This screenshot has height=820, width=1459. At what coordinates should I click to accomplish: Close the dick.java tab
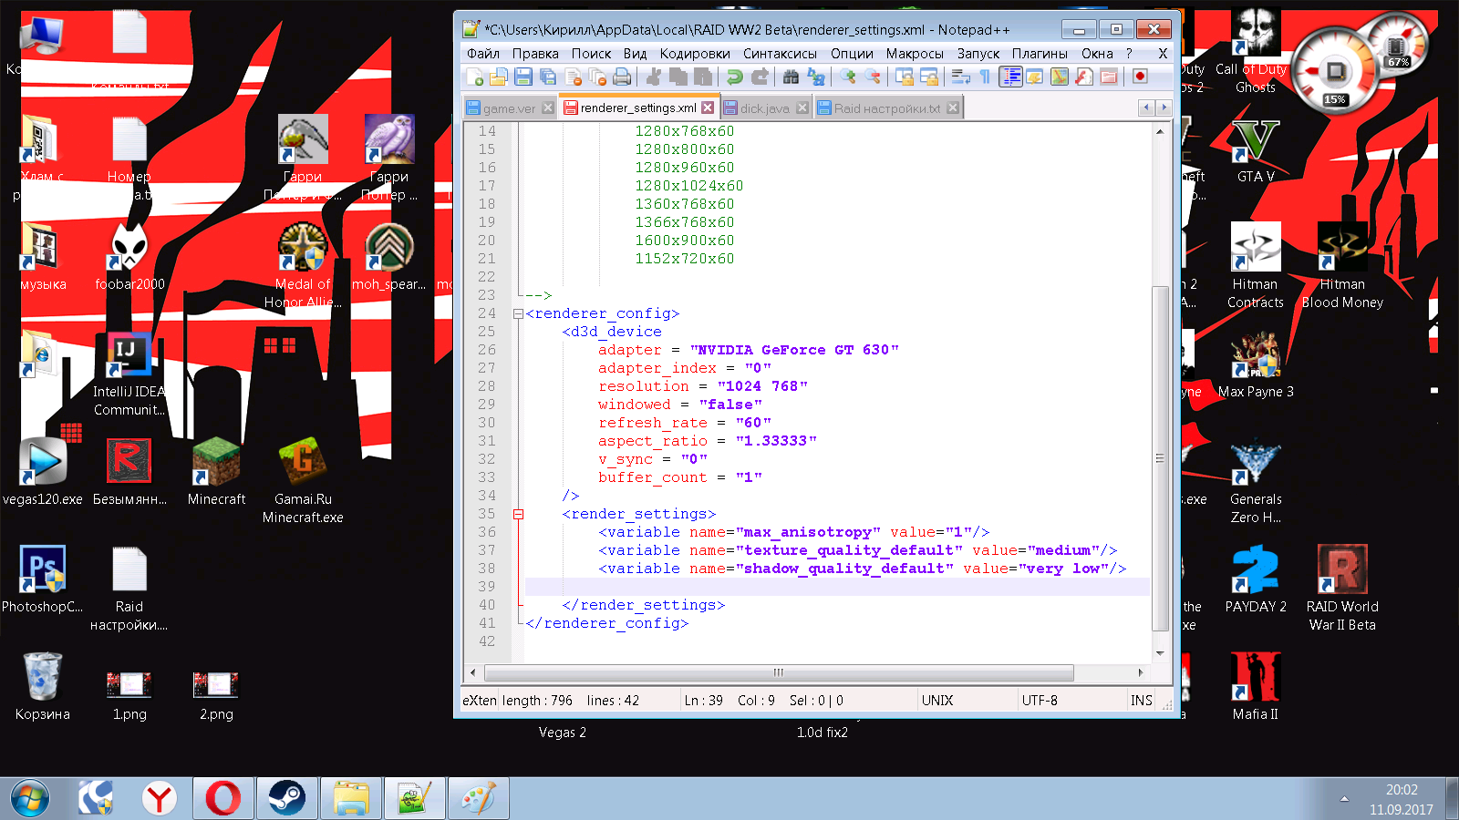click(802, 108)
